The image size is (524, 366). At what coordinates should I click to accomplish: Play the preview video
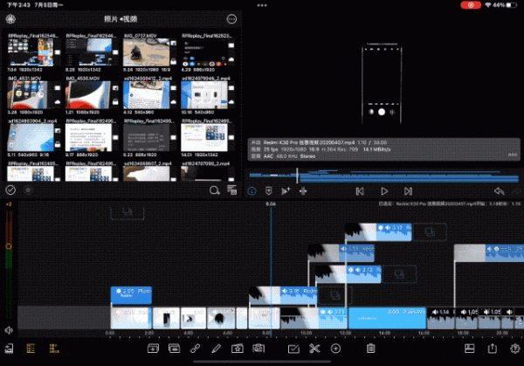pos(383,190)
